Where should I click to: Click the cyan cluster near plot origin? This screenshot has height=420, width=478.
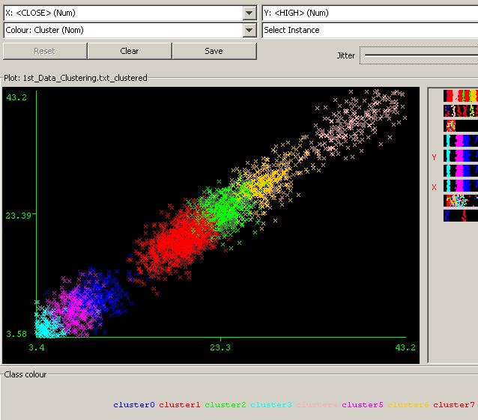(46, 326)
